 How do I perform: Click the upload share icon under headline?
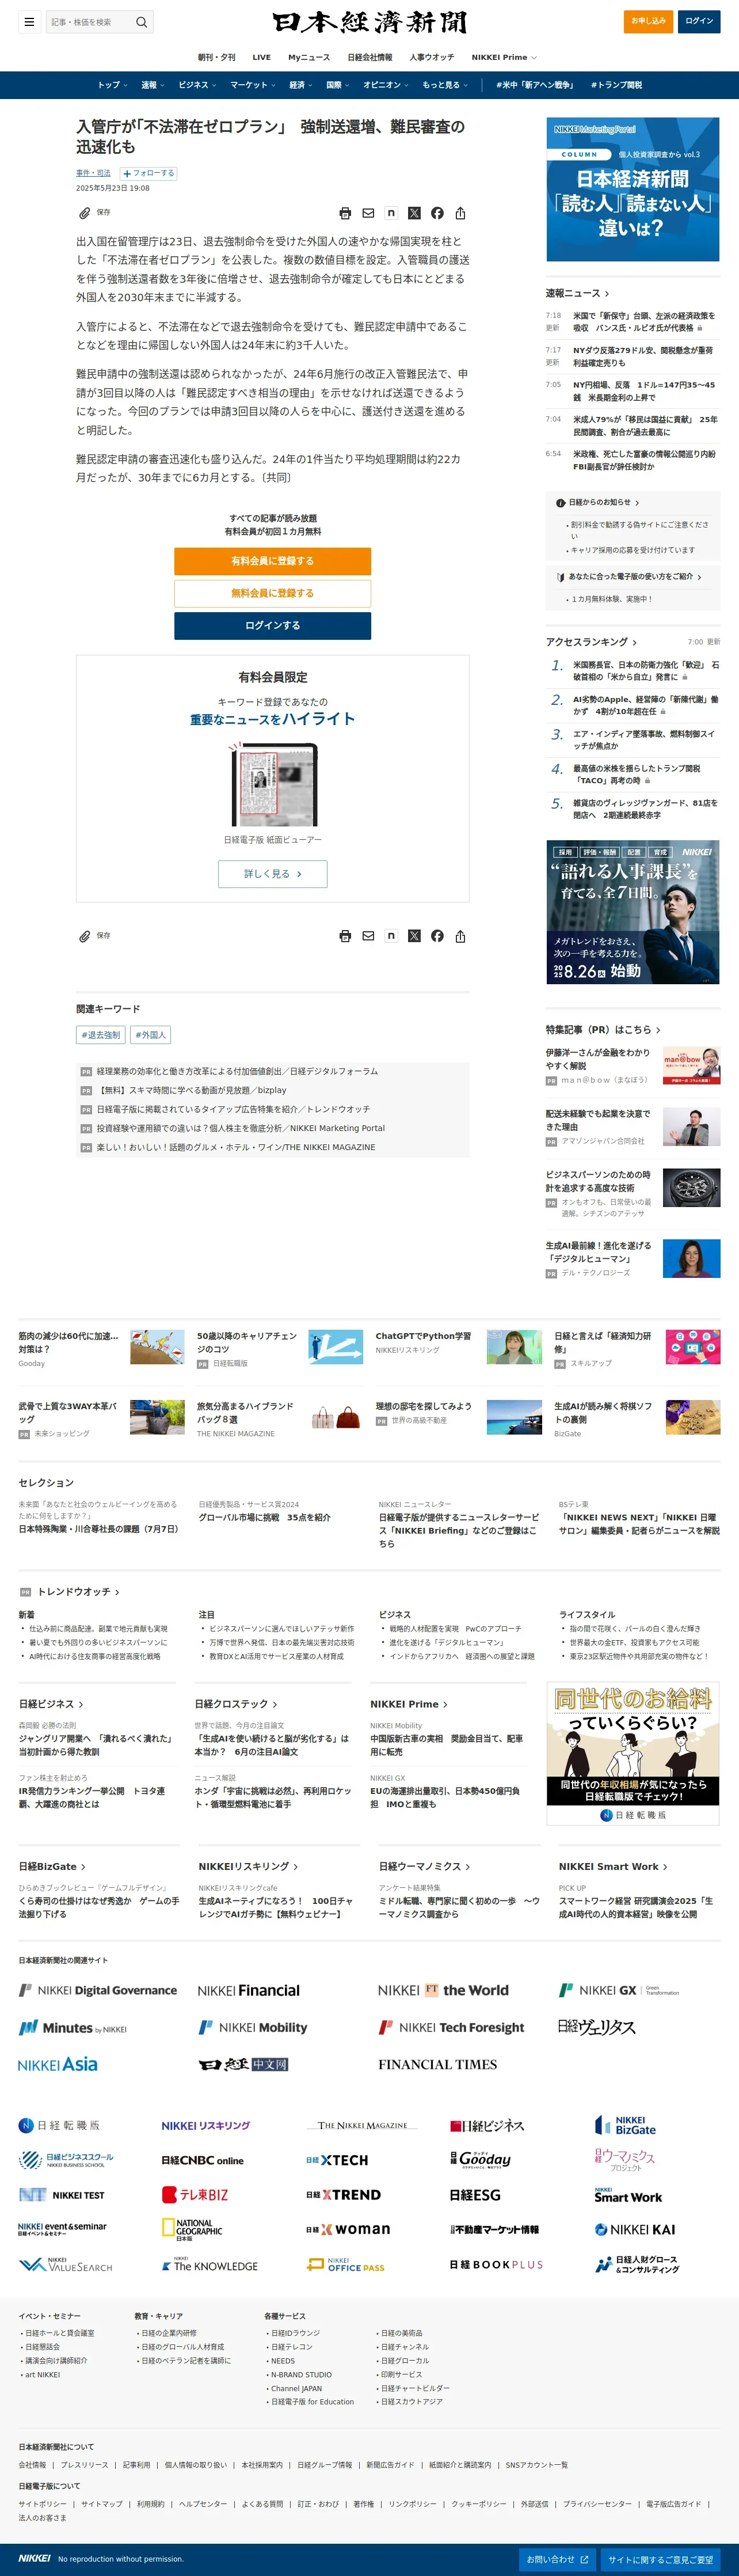pyautogui.click(x=460, y=213)
